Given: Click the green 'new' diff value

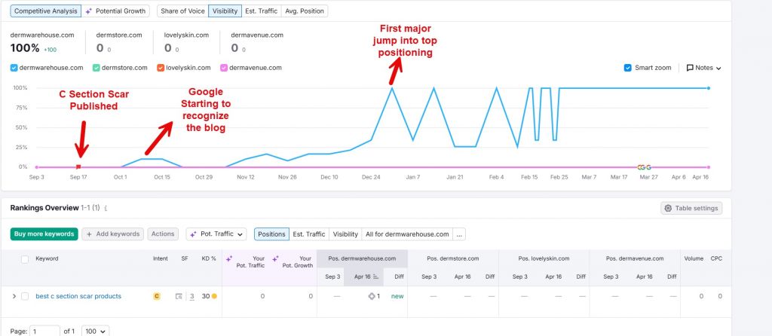Looking at the screenshot, I should tap(397, 296).
